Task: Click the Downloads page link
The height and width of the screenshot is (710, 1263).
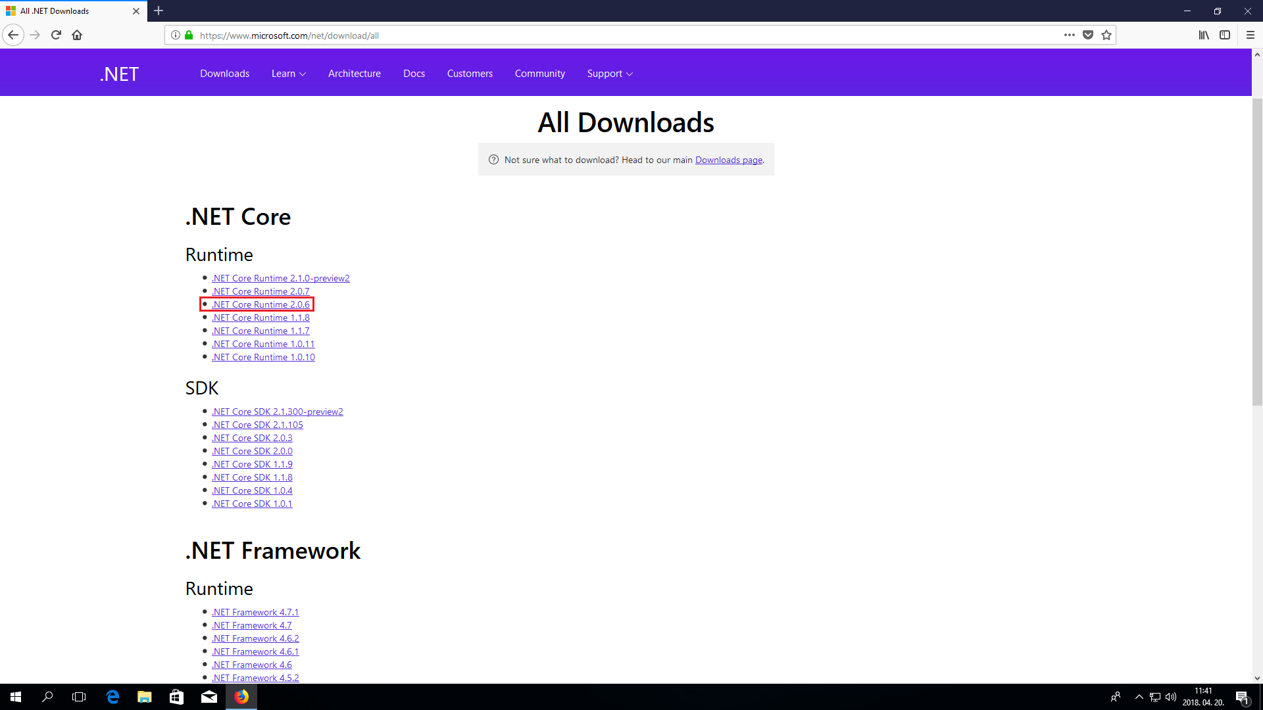Action: [728, 160]
